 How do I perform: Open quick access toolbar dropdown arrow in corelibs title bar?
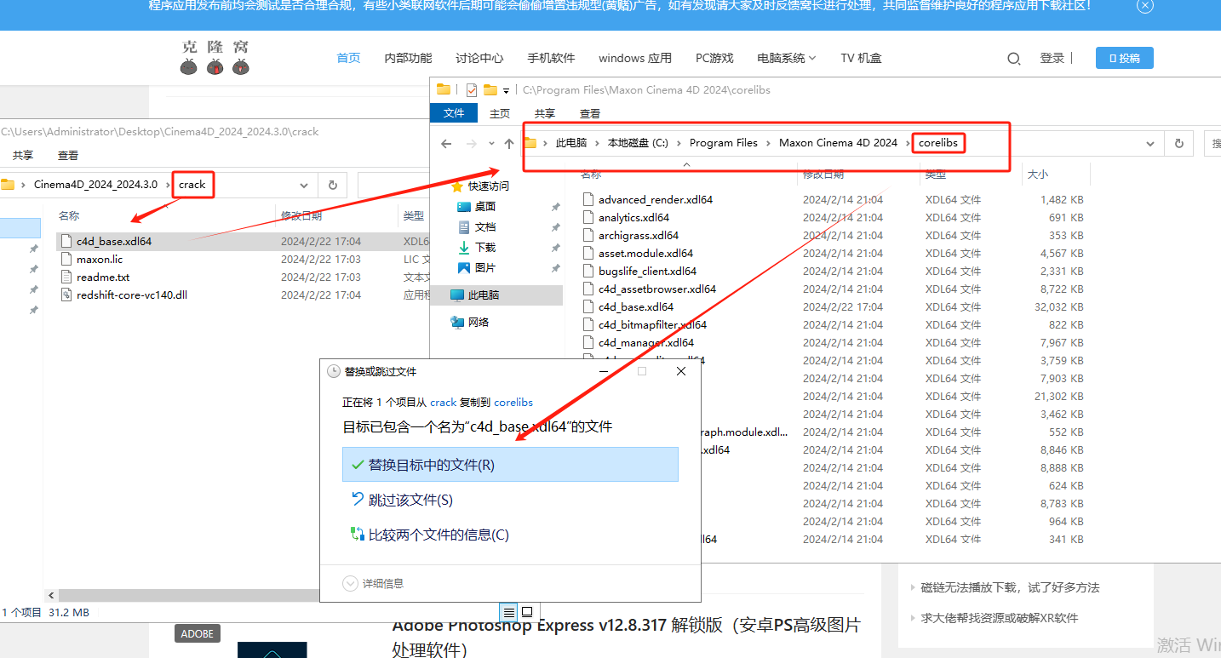pos(506,90)
